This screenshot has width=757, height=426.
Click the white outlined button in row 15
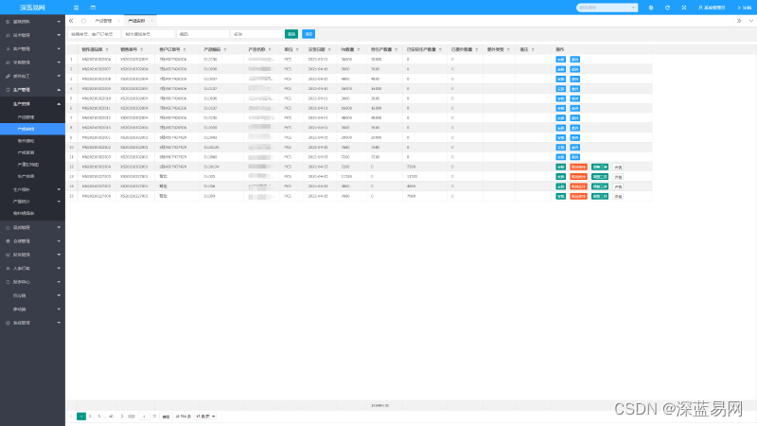click(x=618, y=197)
